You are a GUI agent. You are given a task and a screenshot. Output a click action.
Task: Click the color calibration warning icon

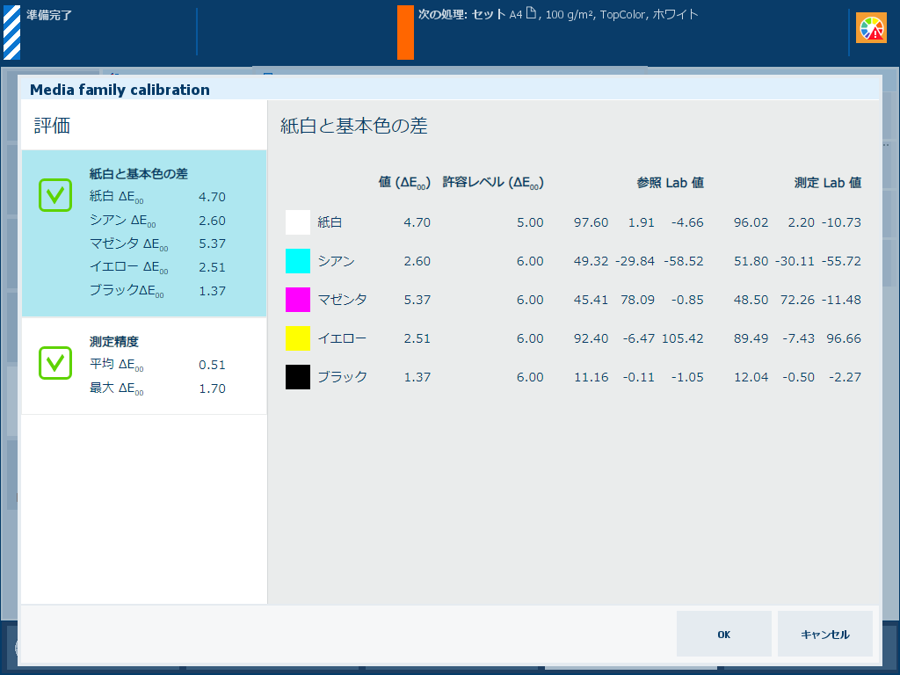[871, 28]
